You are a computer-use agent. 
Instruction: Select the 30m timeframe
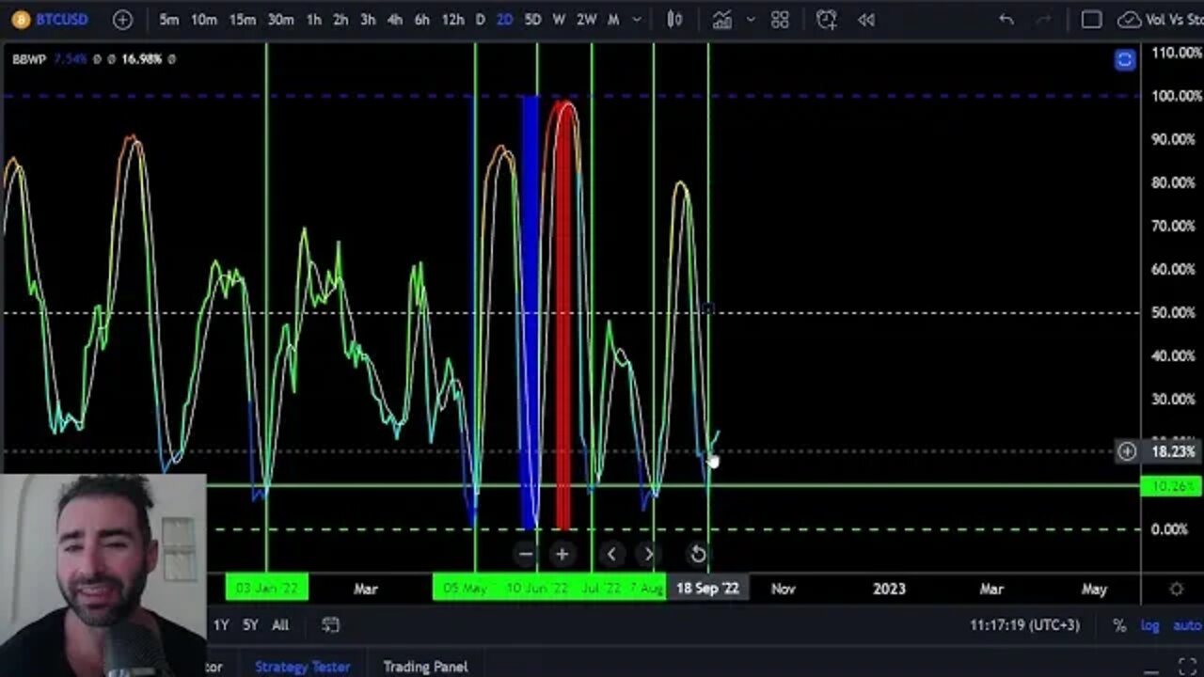280,19
